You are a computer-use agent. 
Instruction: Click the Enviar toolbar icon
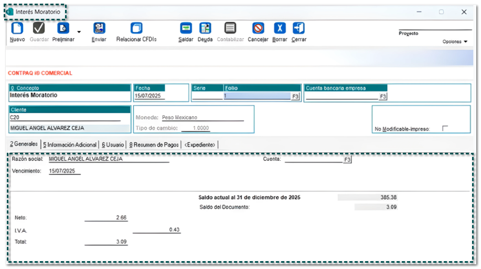coord(99,28)
